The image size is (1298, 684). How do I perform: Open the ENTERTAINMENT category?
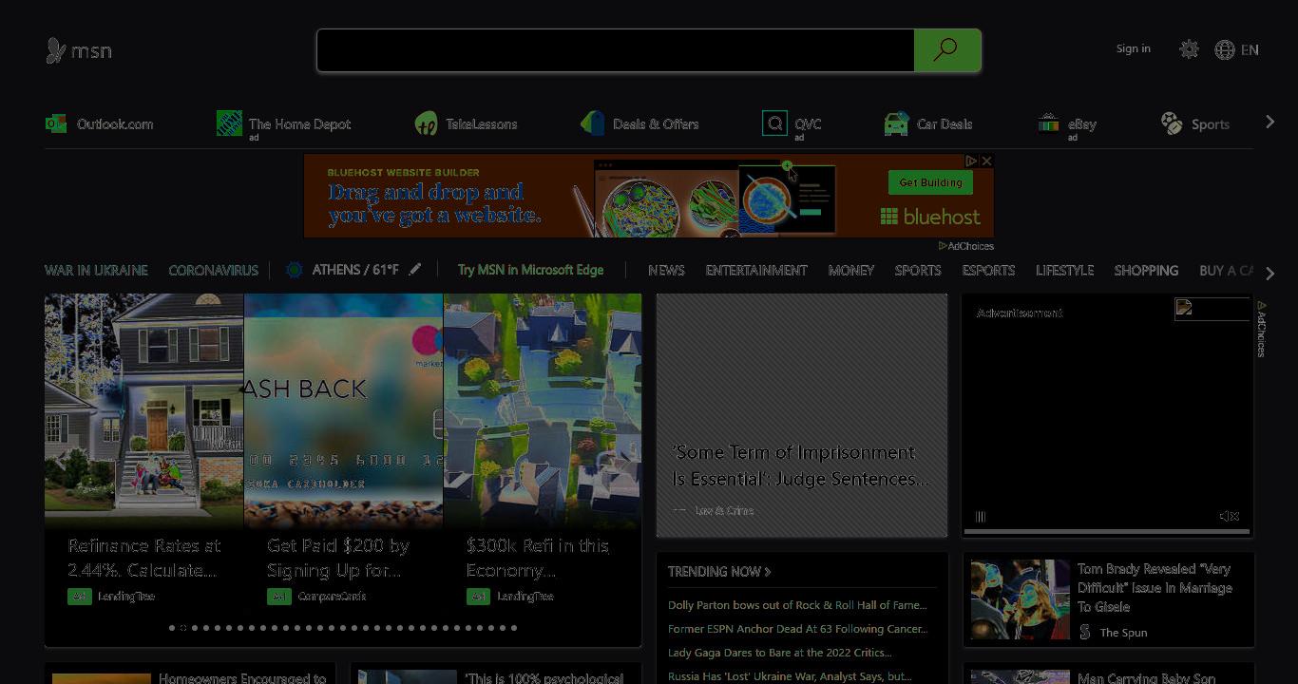pyautogui.click(x=756, y=270)
